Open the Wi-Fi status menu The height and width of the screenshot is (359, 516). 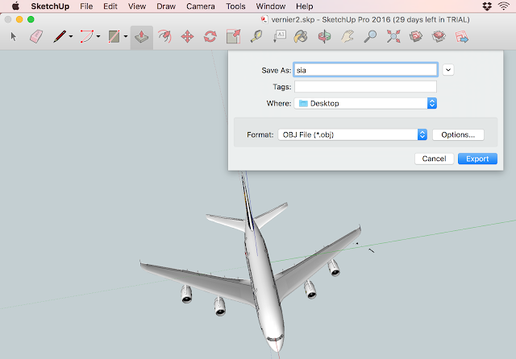point(504,6)
